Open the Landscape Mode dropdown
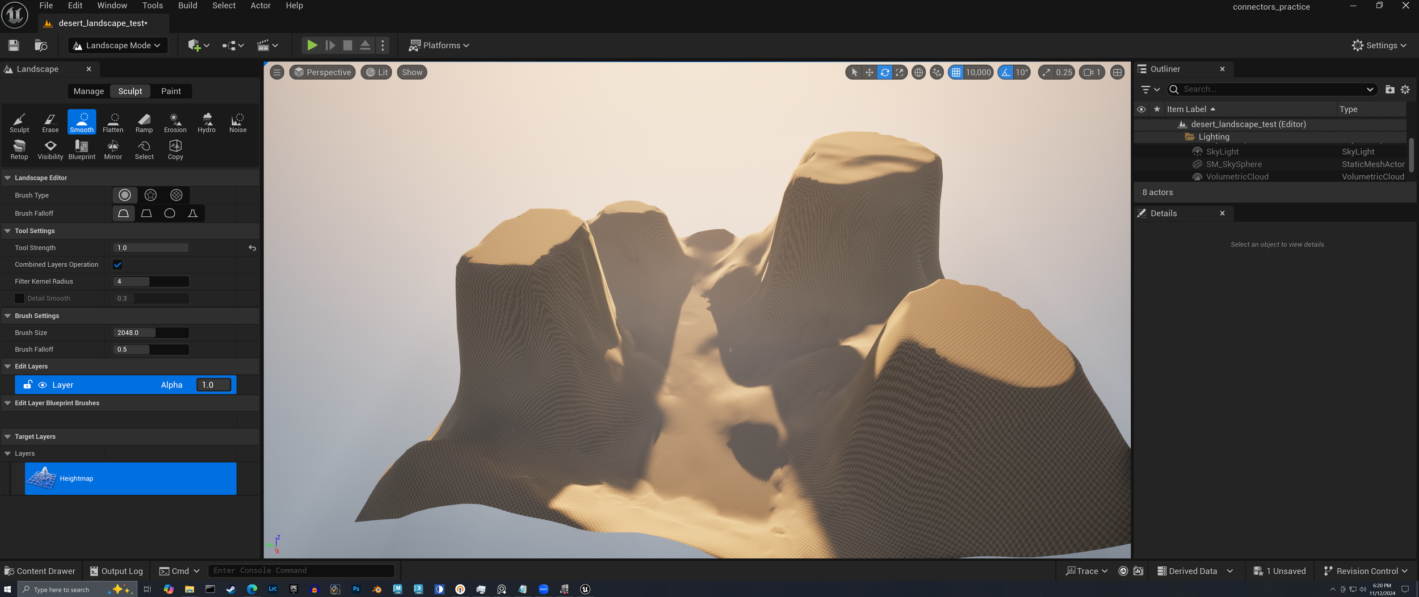The width and height of the screenshot is (1419, 597). [x=118, y=45]
